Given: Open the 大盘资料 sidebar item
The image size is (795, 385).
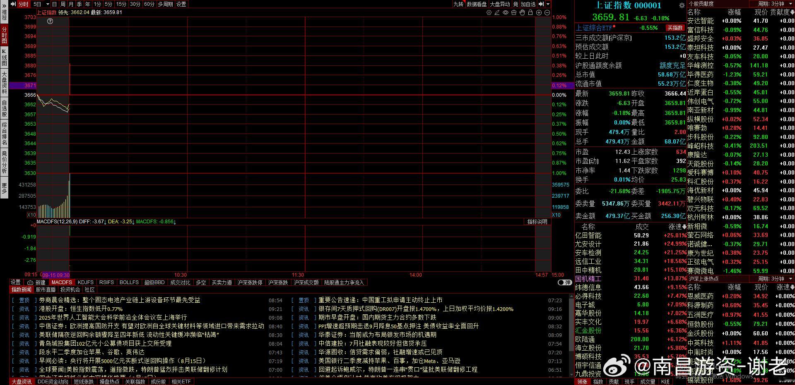Looking at the screenshot, I should coord(4,83).
